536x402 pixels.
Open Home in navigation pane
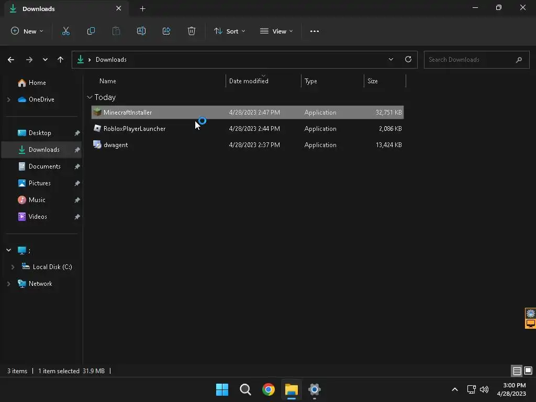coord(37,83)
